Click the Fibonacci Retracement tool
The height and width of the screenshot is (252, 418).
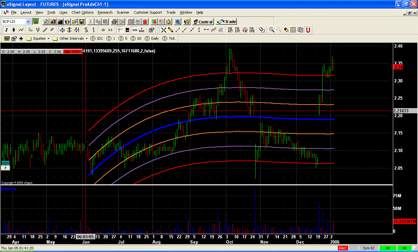[230, 30]
